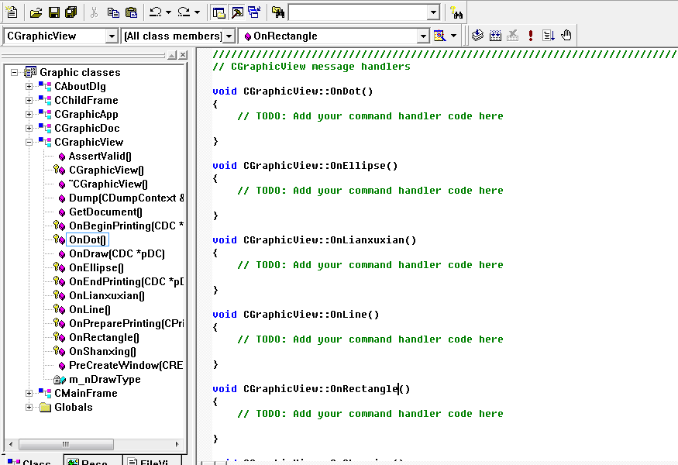Viewport: 678px width, 465px height.
Task: Execute the program with the red exclamation icon
Action: point(530,35)
